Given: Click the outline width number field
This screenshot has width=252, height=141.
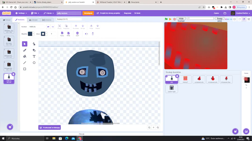Looking at the screenshot, I should click(53, 34).
